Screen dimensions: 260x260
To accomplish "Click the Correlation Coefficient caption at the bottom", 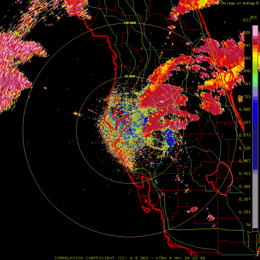I will (130, 258).
